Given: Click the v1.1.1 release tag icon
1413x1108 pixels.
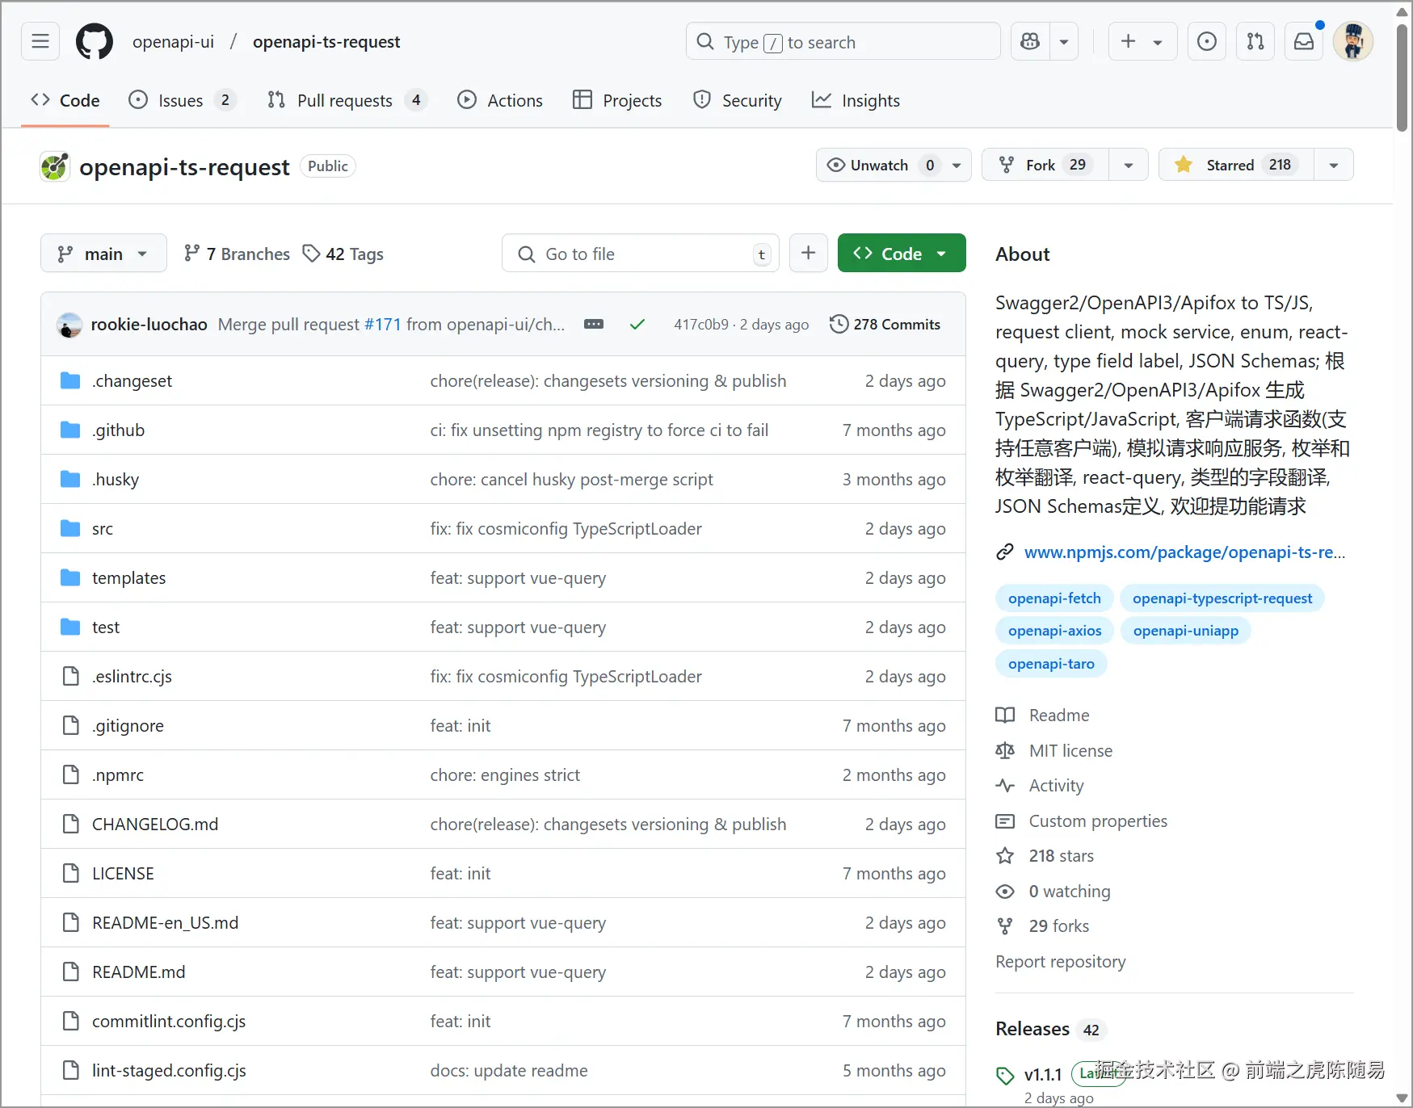Looking at the screenshot, I should pyautogui.click(x=1005, y=1076).
